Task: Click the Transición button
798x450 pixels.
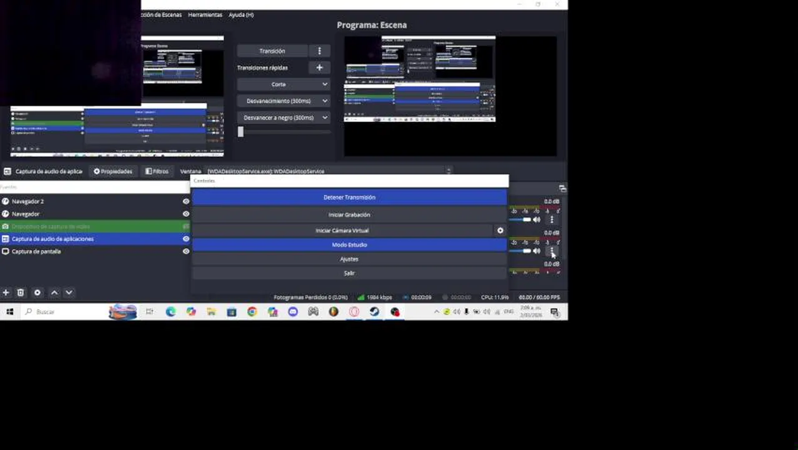Action: [x=272, y=51]
